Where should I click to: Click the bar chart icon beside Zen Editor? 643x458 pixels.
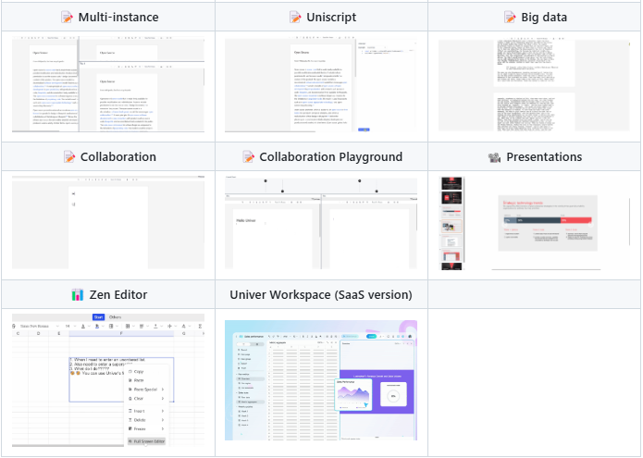pyautogui.click(x=78, y=294)
